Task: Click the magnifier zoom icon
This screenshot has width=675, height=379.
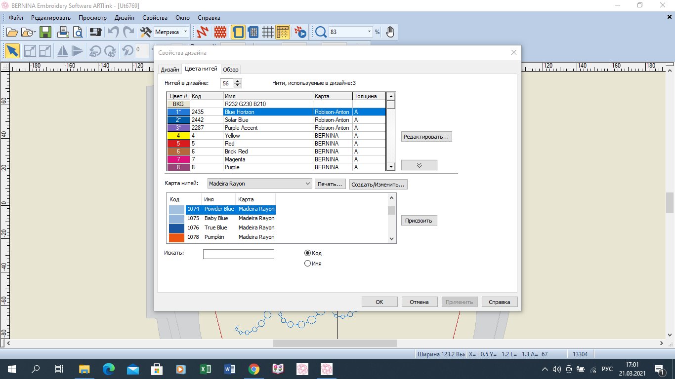Action: click(x=321, y=32)
